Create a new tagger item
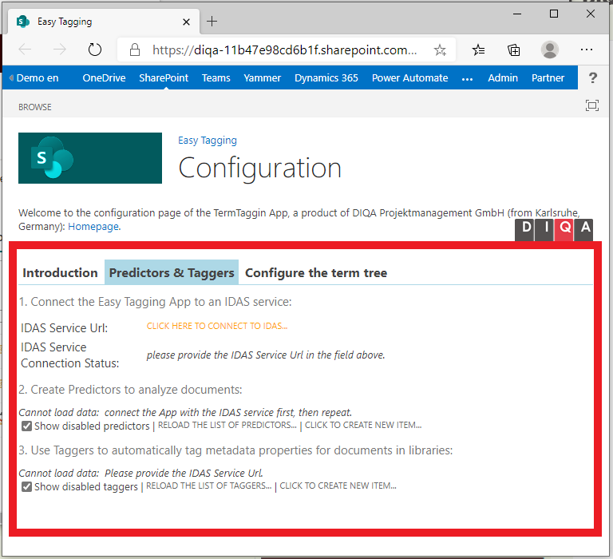613x559 pixels. (338, 486)
